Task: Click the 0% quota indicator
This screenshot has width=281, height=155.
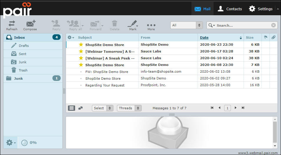Action: (29, 143)
